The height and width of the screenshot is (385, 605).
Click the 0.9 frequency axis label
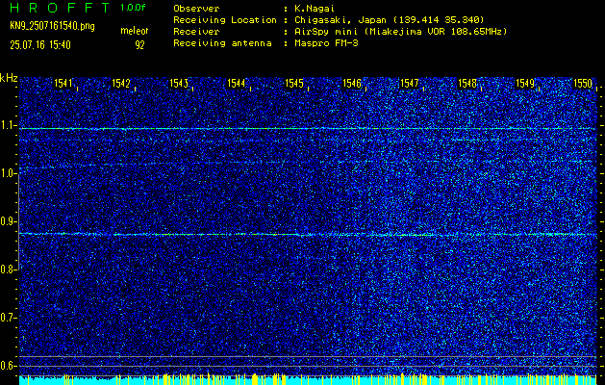(7, 221)
